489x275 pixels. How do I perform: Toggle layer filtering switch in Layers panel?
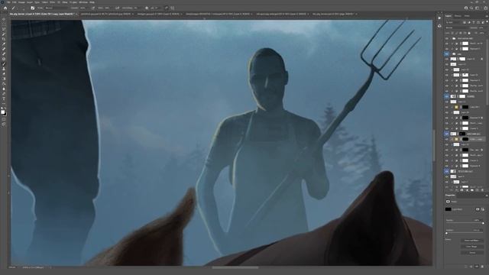[487, 21]
